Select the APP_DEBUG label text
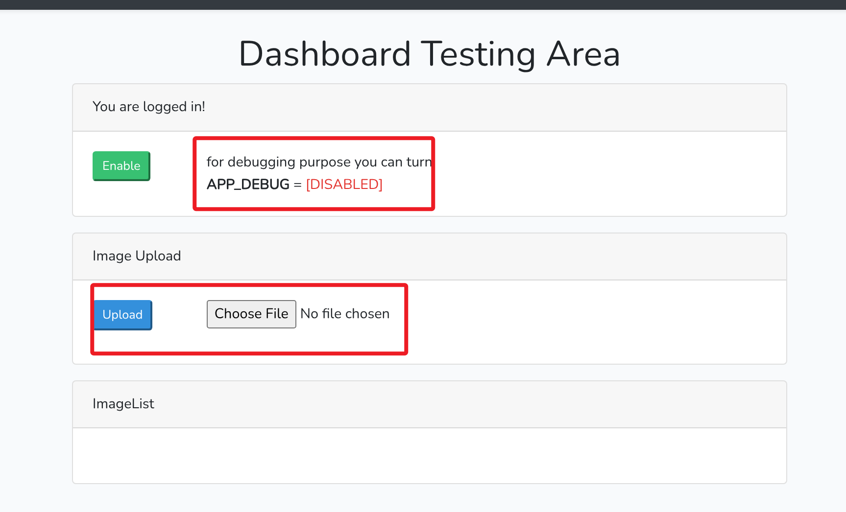 248,184
